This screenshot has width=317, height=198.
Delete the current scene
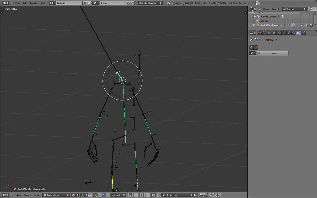pos(132,3)
